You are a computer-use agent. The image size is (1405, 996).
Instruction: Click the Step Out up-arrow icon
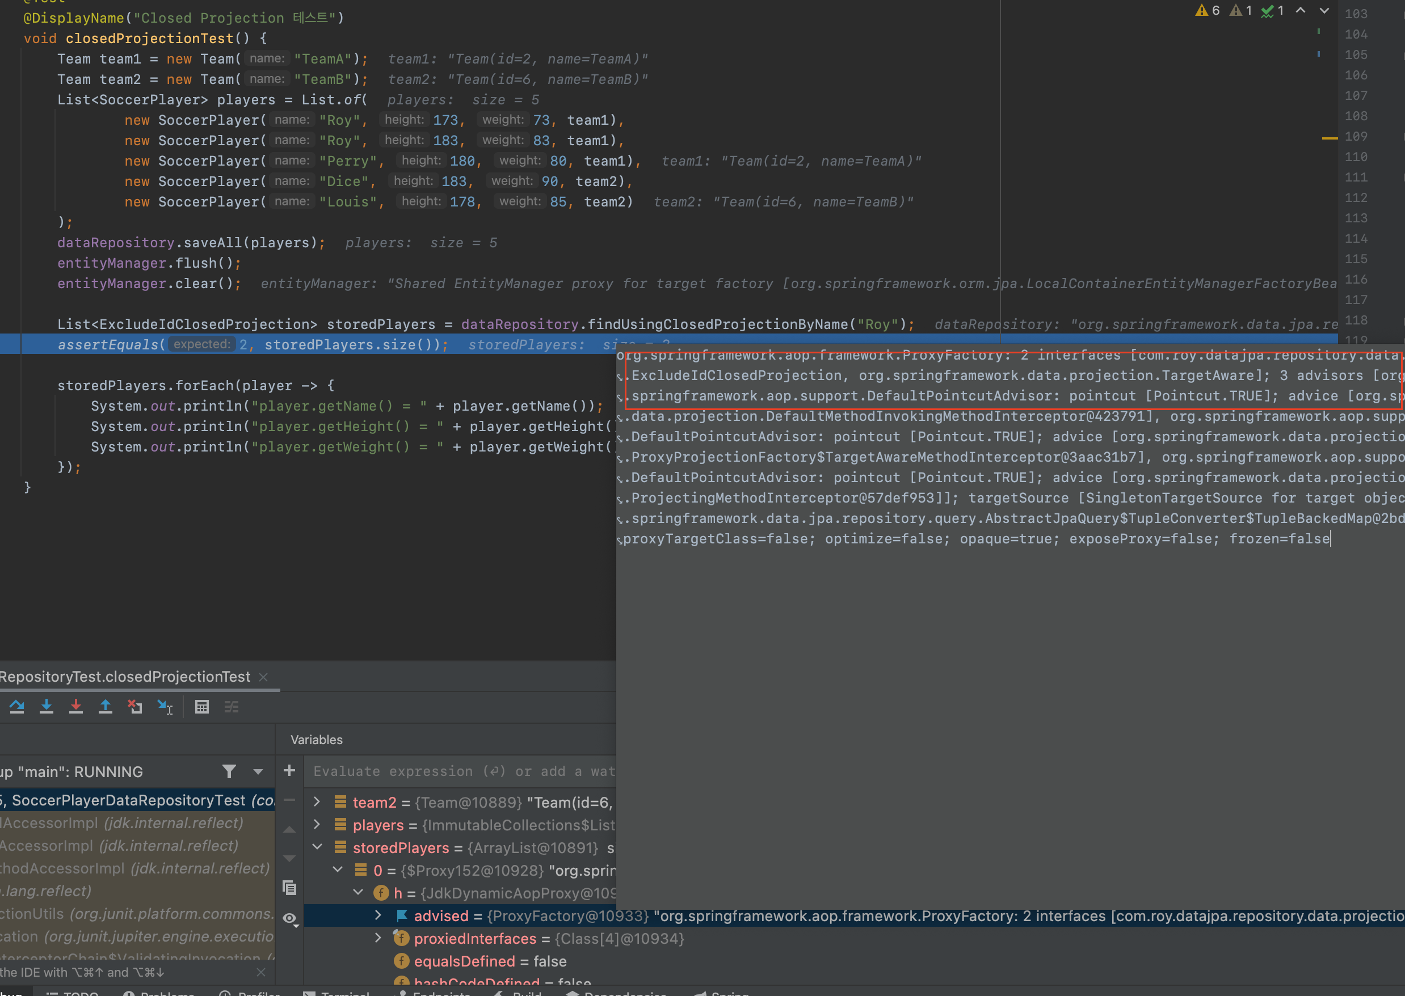click(106, 707)
